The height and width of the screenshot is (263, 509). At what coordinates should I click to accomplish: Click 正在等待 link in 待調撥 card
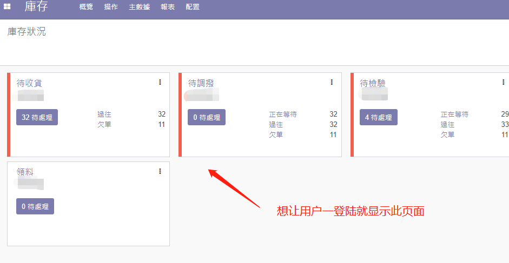point(283,114)
